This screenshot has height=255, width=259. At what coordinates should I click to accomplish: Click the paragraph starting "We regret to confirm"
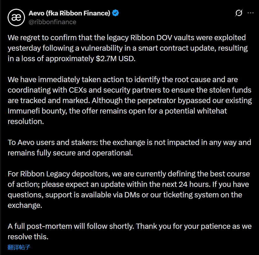pyautogui.click(x=127, y=48)
